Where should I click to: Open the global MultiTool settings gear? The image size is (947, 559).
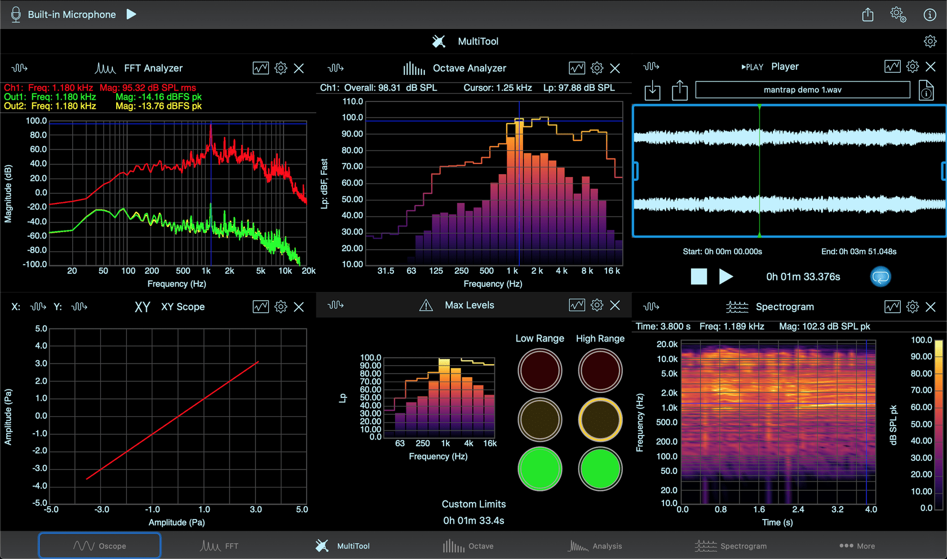tap(930, 41)
